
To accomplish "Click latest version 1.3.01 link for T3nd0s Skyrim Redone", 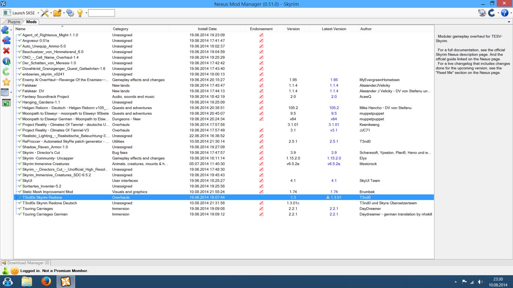I will [336, 197].
